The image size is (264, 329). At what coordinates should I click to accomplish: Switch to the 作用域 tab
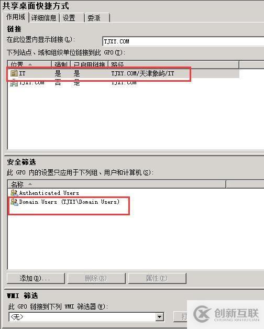click(x=16, y=17)
